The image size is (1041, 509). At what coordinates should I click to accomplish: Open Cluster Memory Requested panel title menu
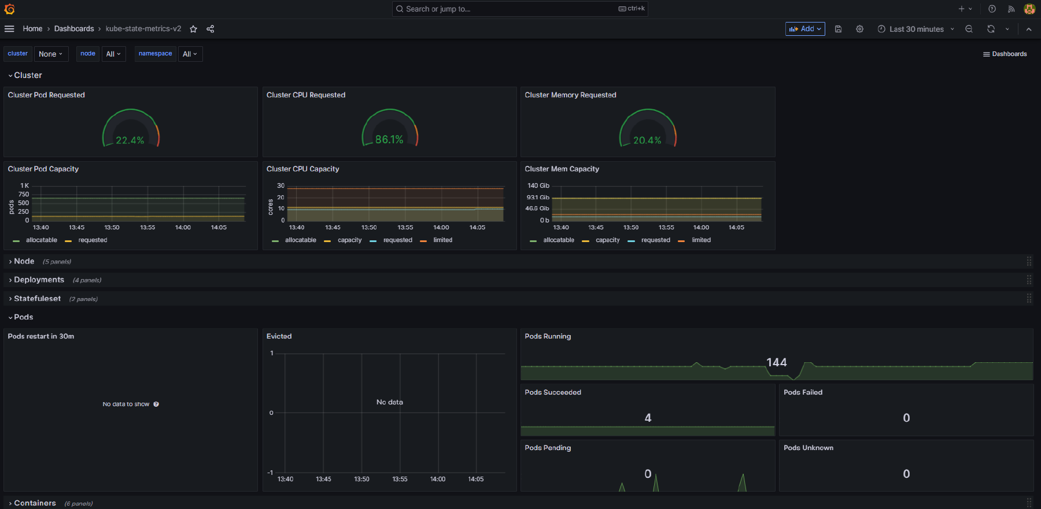click(x=570, y=95)
